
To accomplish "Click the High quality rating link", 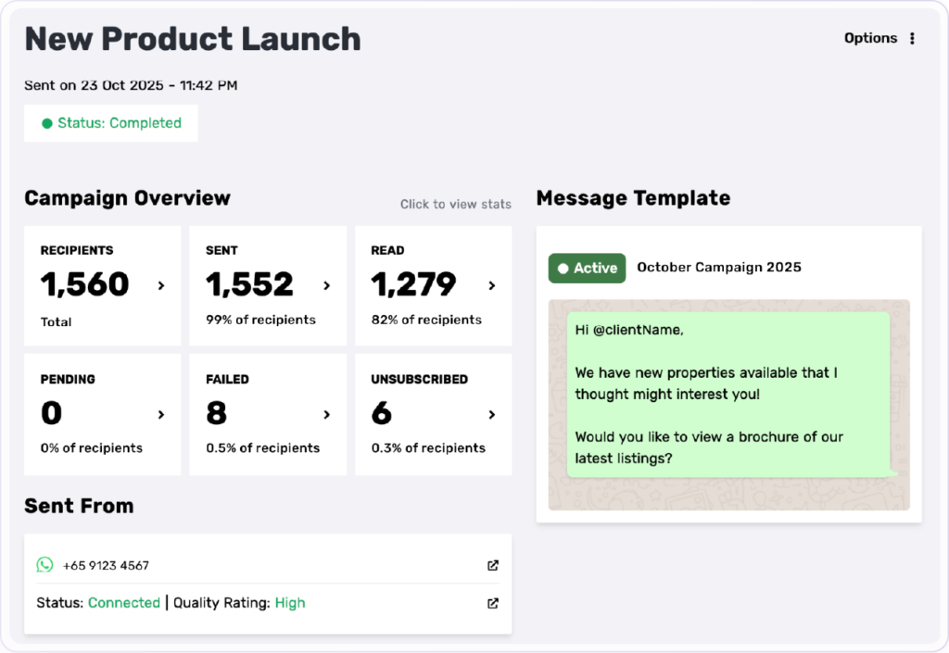I will coord(290,603).
